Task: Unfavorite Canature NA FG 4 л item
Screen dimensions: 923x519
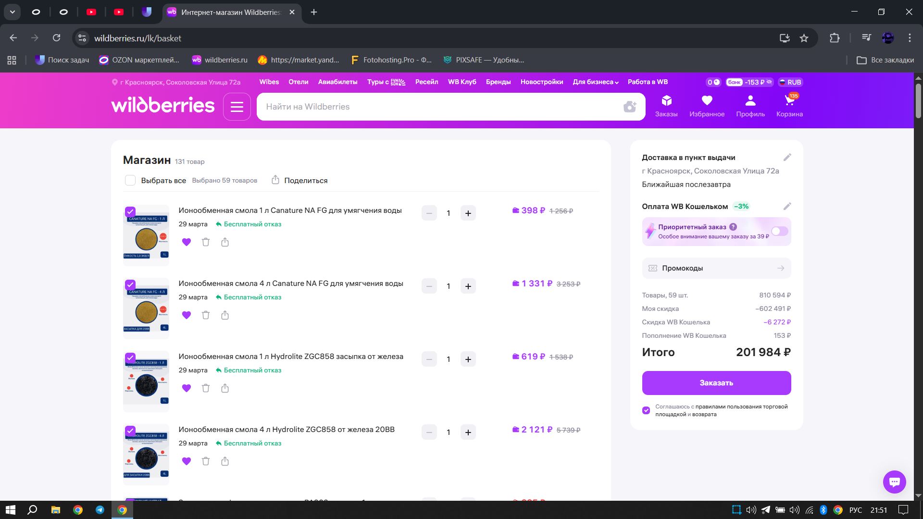Action: point(187,315)
